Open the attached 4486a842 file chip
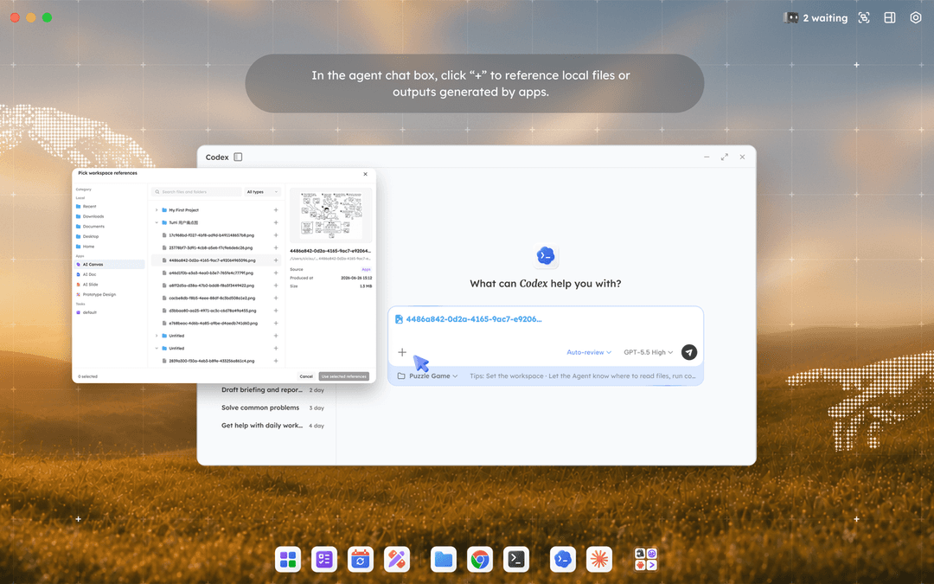 pyautogui.click(x=468, y=319)
